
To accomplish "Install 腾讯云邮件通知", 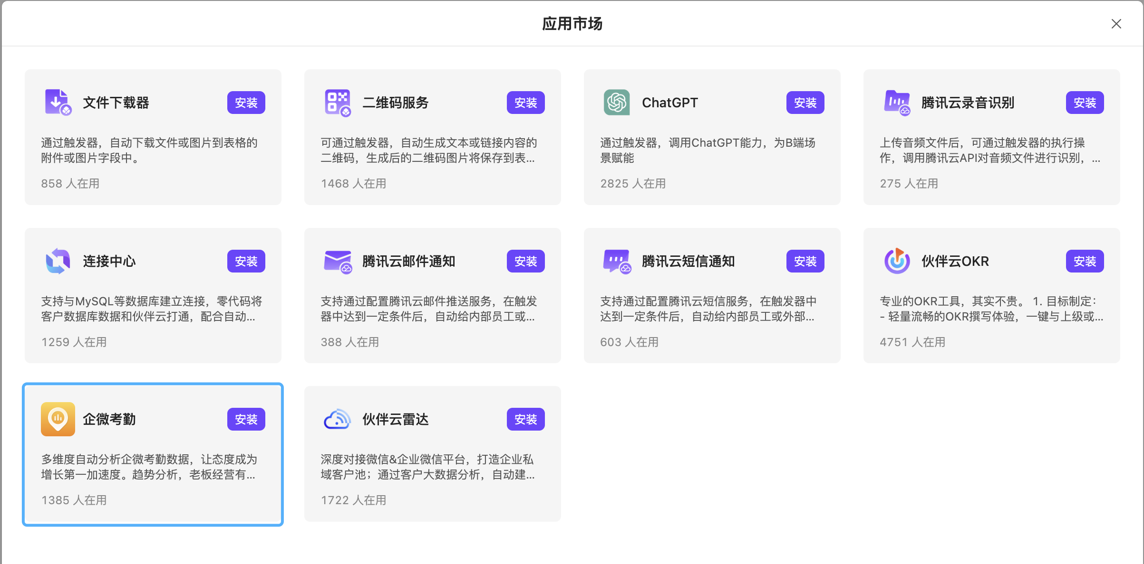I will pos(526,261).
